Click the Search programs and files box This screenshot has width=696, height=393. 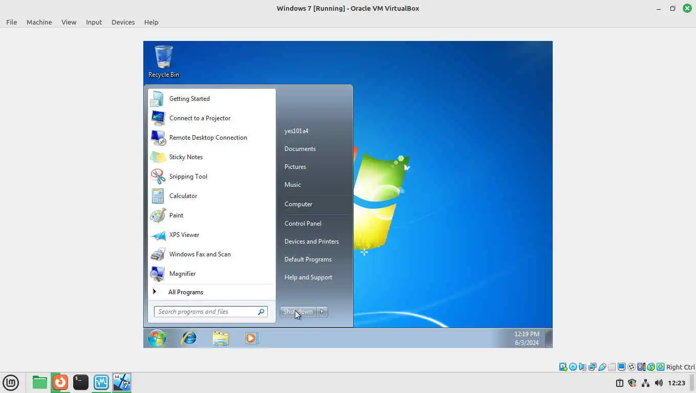coord(211,312)
